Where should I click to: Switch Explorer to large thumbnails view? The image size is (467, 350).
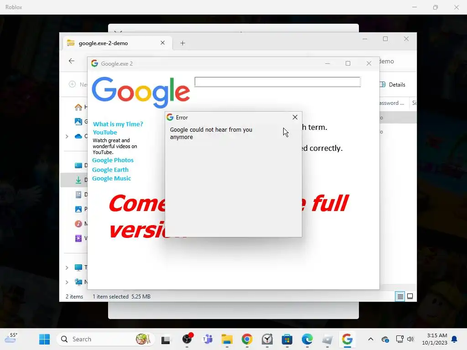410,296
